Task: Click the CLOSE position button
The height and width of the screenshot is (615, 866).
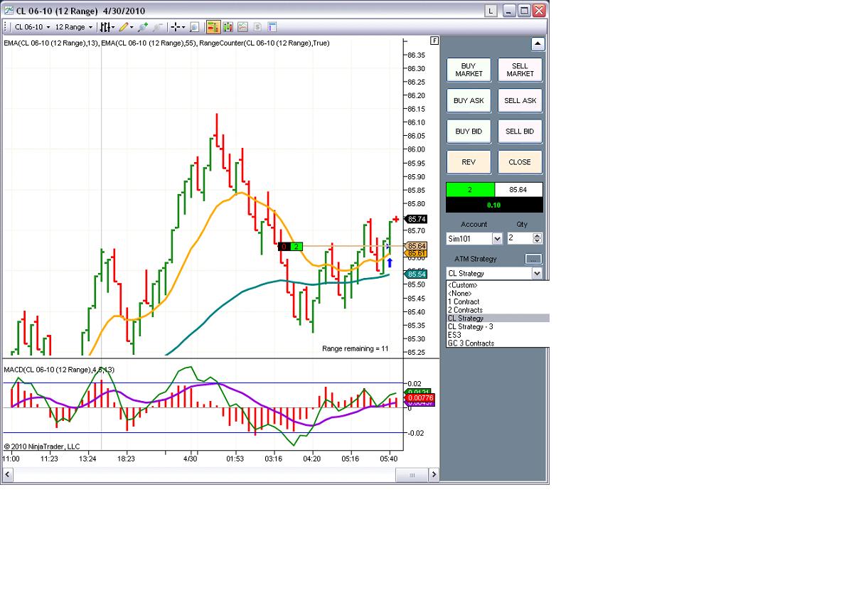Action: coord(520,162)
